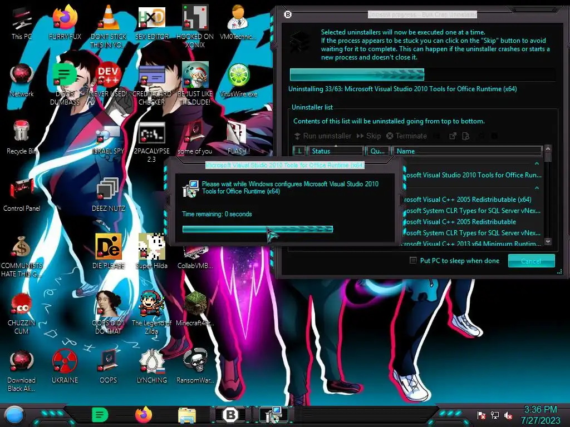570x427 pixels.
Task: Select the OOPS desktop icon
Action: (x=109, y=366)
